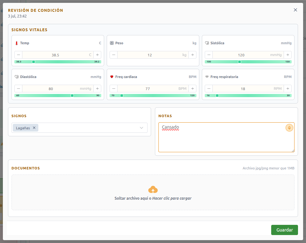
Task: Click the NOTAS section heading
Action: click(x=165, y=116)
